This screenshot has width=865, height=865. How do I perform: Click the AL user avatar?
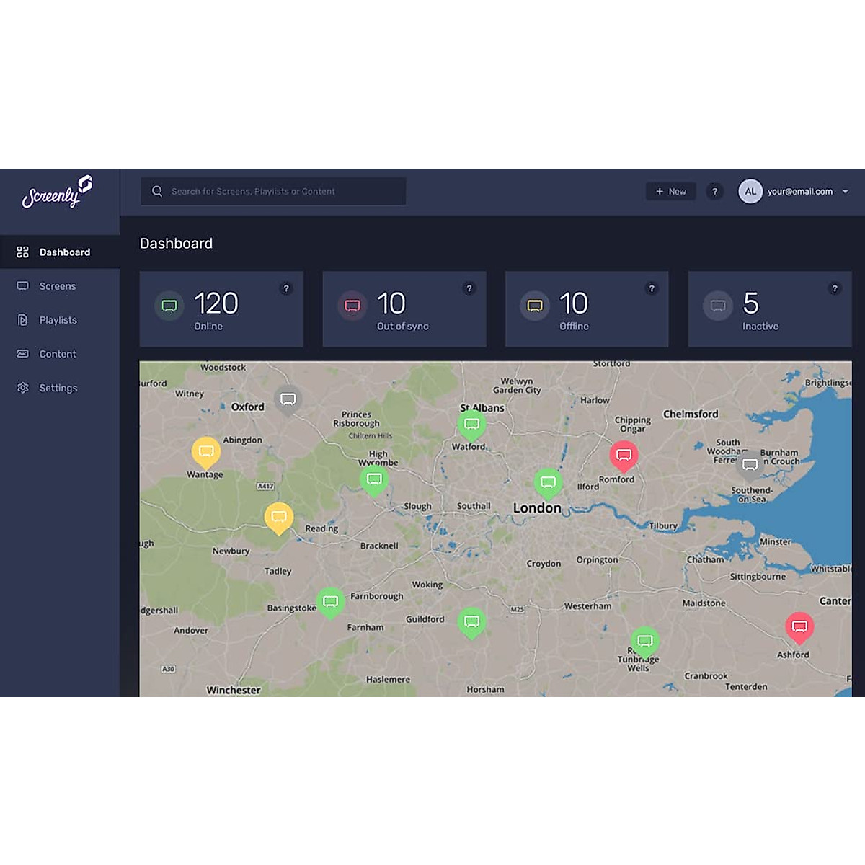750,192
